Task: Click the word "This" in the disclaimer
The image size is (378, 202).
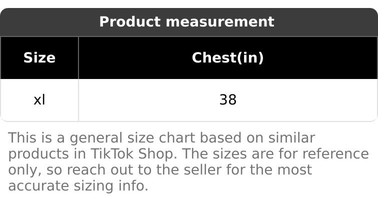Action: pyautogui.click(x=22, y=138)
